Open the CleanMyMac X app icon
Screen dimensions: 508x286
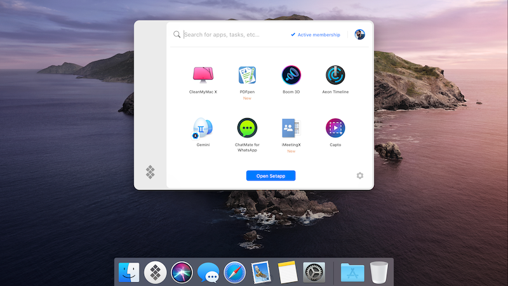(x=203, y=75)
